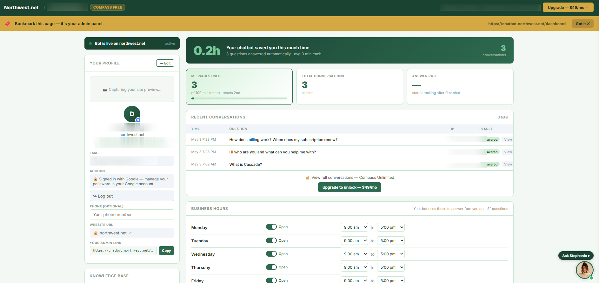Open Monday closing time dropdown
The width and height of the screenshot is (599, 283).
click(x=391, y=227)
